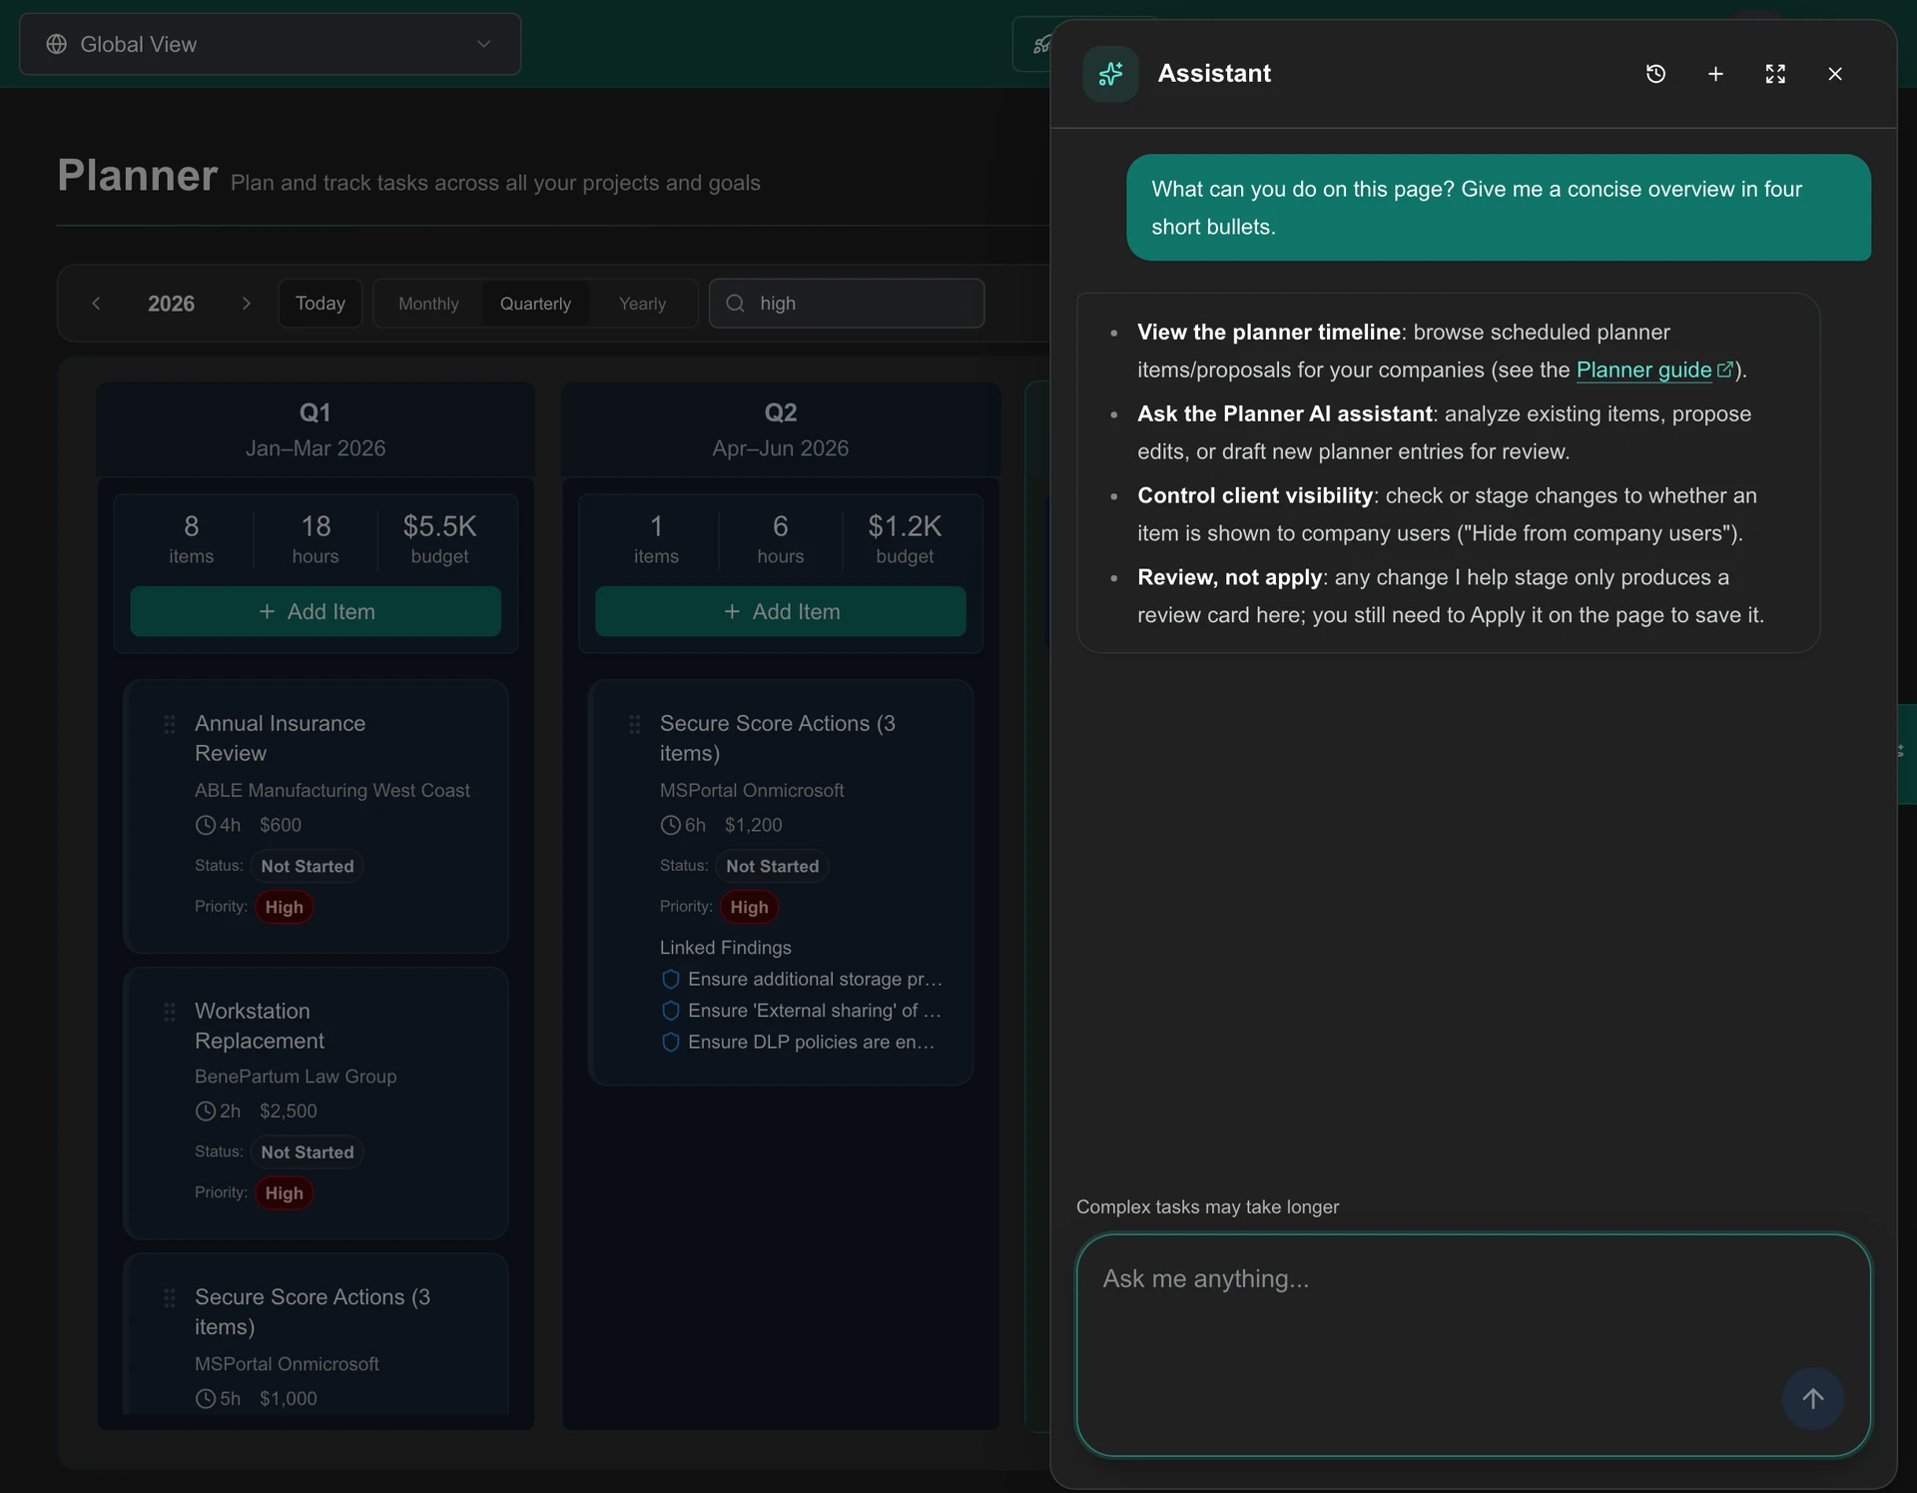The image size is (1917, 1493).
Task: Click the '18 hours' total in Q1
Action: pyautogui.click(x=316, y=539)
